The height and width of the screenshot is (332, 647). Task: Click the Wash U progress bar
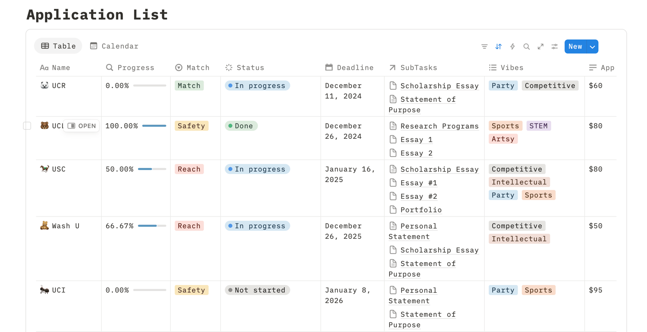pyautogui.click(x=152, y=226)
